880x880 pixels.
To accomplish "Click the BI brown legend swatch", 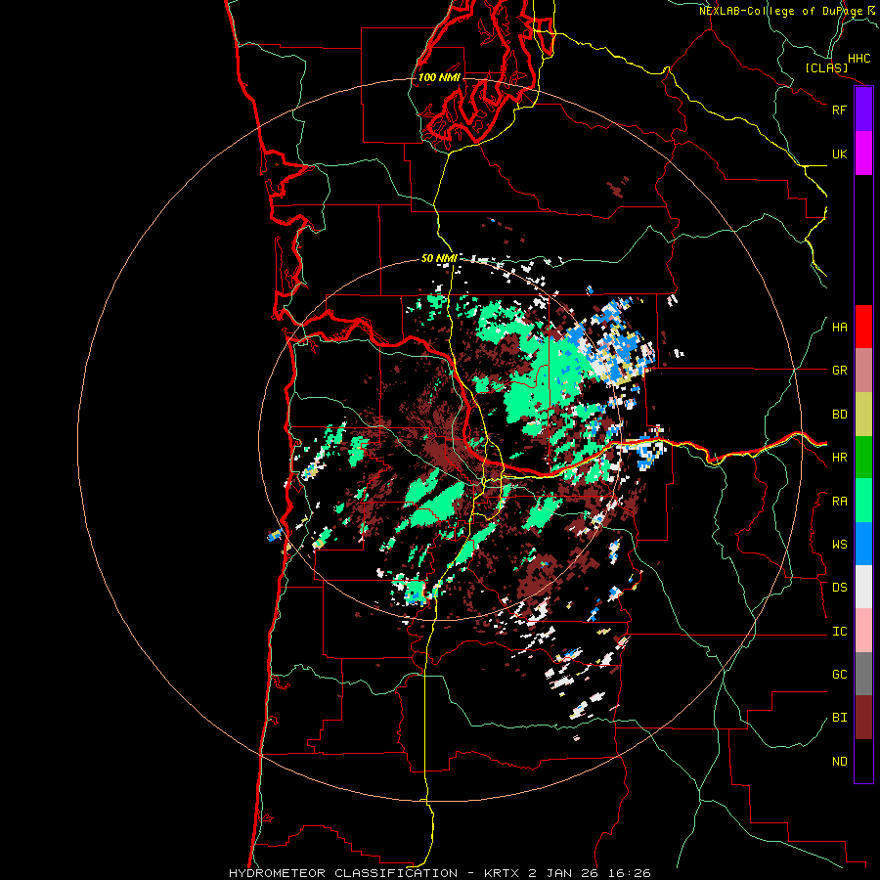I will click(863, 718).
